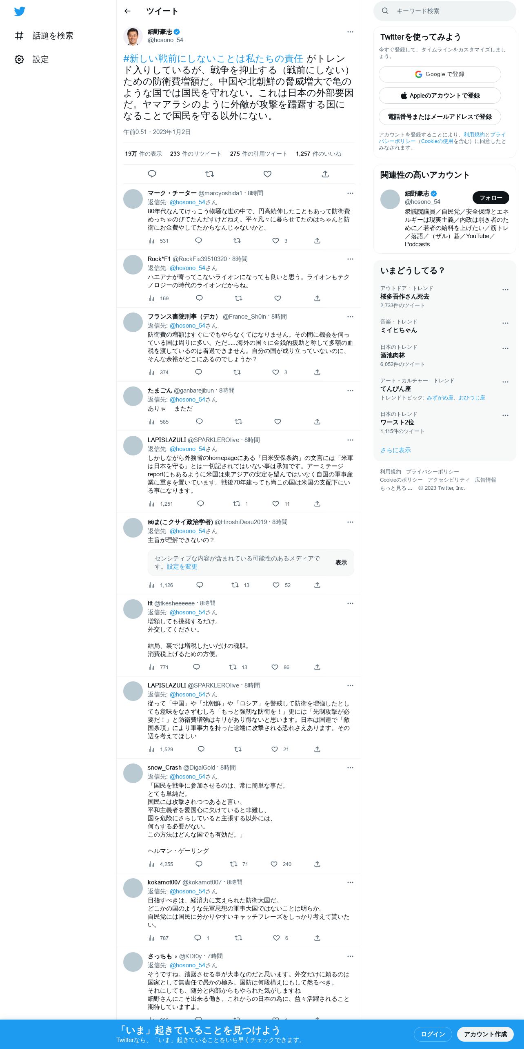Open more options on main tweet
Viewport: 524px width, 1049px height.
coord(350,32)
